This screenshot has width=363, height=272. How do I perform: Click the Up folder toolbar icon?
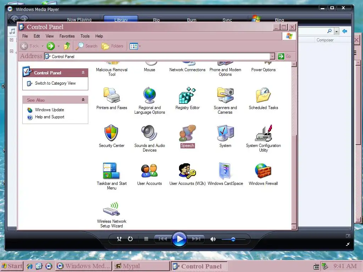[67, 46]
